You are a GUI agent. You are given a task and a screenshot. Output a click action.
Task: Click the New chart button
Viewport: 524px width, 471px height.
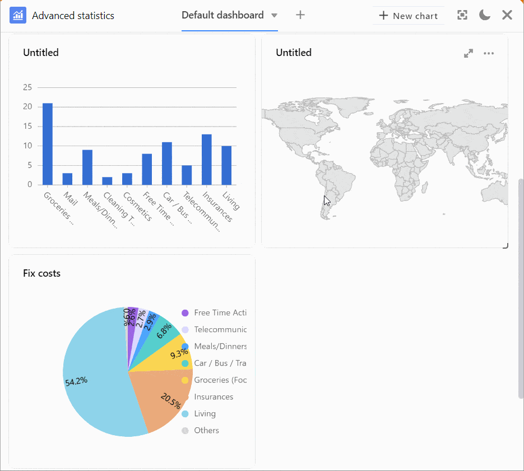tap(409, 16)
